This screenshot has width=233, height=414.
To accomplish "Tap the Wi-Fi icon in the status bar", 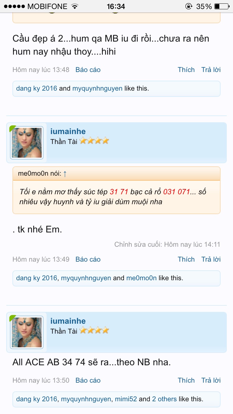I will (75, 6).
